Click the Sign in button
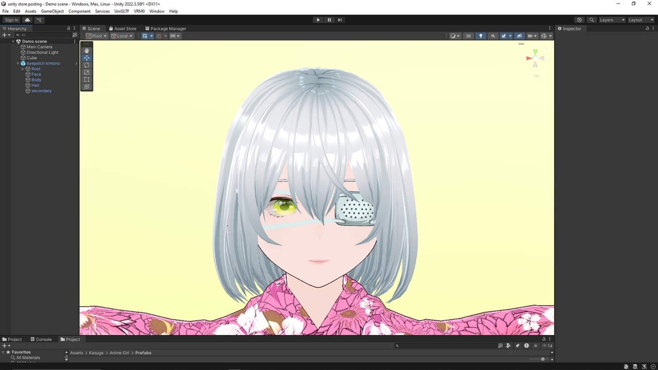 point(11,20)
